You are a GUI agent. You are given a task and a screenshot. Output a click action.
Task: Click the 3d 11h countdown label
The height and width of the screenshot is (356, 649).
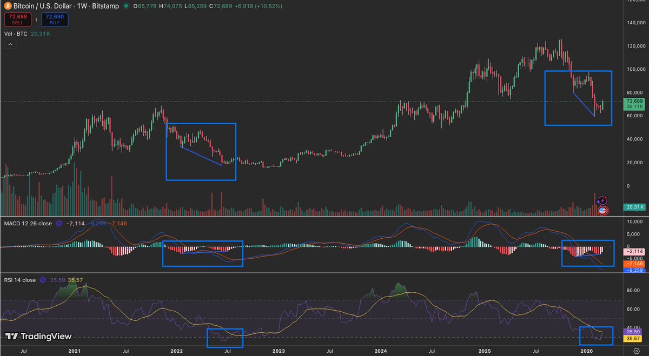(634, 106)
